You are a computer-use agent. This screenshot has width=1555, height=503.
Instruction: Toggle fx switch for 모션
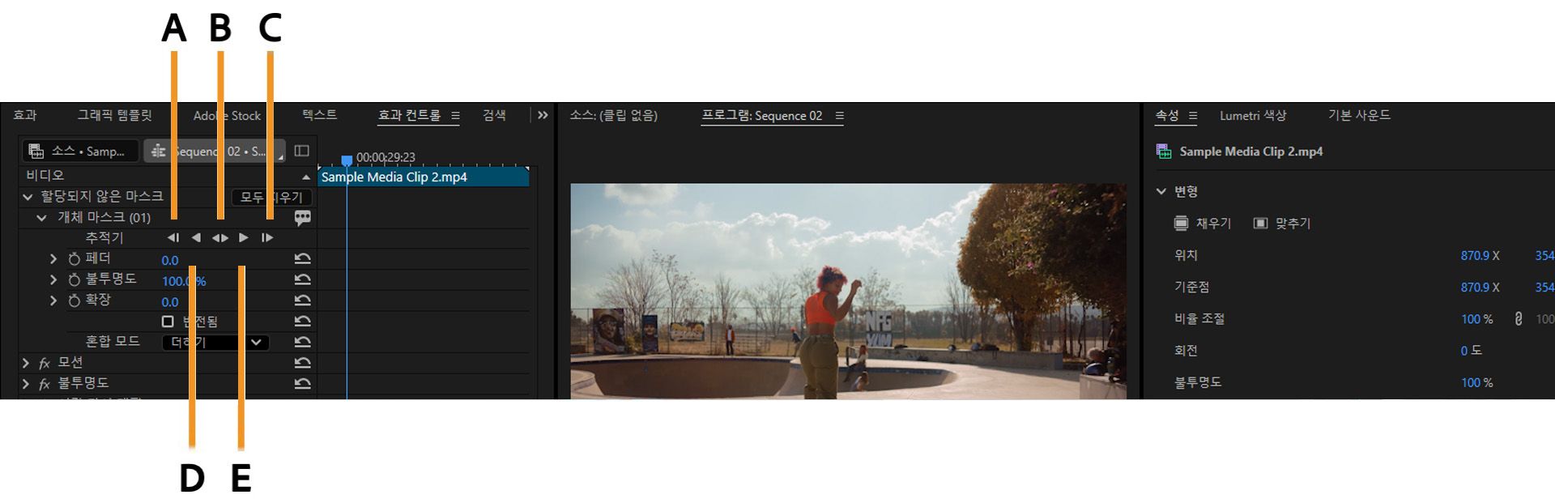(x=45, y=363)
